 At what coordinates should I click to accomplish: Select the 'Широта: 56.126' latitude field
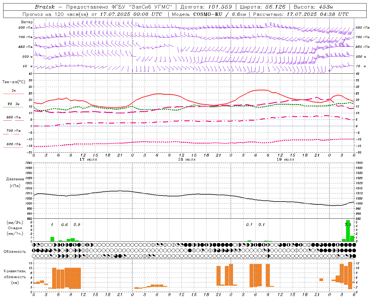click(x=263, y=7)
